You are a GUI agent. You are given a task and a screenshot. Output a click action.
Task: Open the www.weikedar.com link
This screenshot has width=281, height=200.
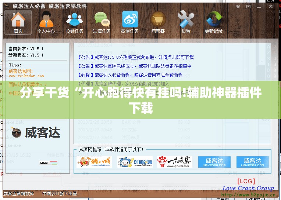click(x=26, y=76)
